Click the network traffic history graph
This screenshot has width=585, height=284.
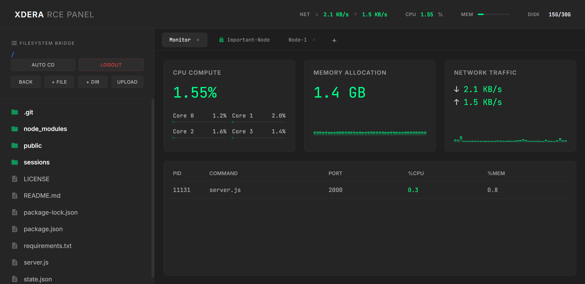click(x=510, y=139)
